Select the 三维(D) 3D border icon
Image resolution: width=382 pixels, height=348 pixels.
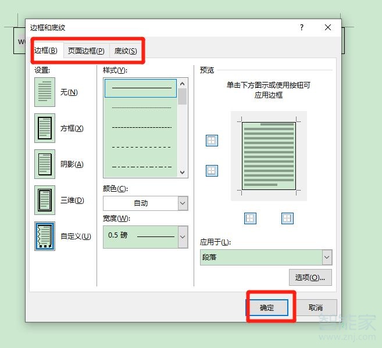click(x=45, y=200)
